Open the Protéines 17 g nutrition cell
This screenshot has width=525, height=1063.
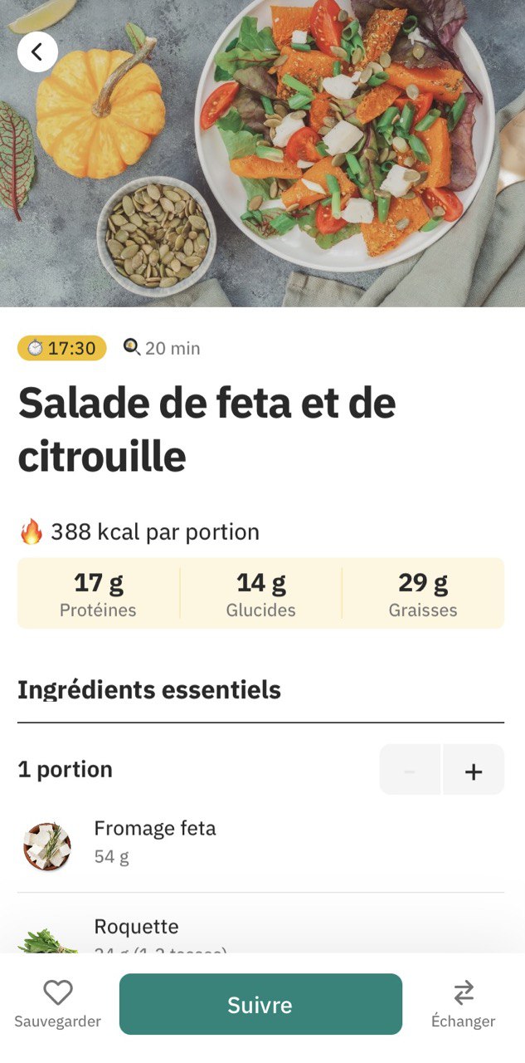[x=99, y=593]
